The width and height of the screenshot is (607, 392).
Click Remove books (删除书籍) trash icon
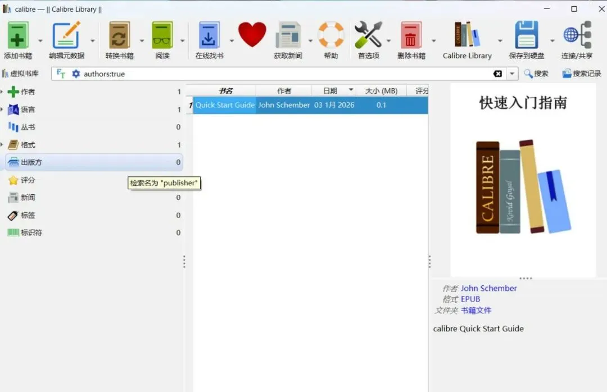[411, 35]
